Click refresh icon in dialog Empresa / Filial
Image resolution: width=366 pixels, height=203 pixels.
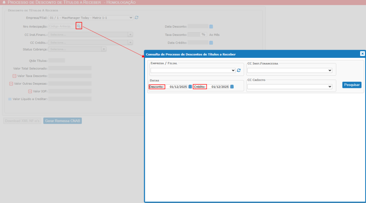[239, 70]
